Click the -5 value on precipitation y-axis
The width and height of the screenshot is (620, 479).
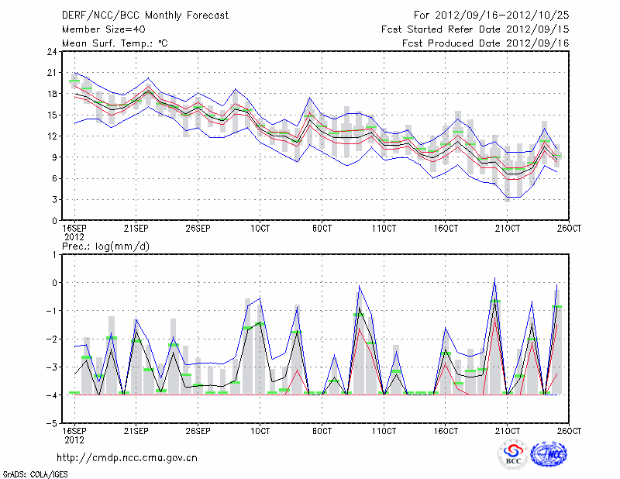point(53,424)
